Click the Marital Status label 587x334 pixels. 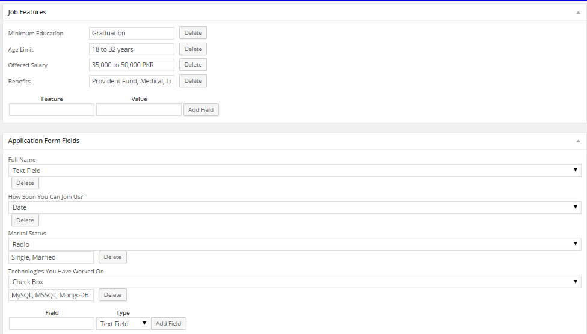(x=27, y=234)
